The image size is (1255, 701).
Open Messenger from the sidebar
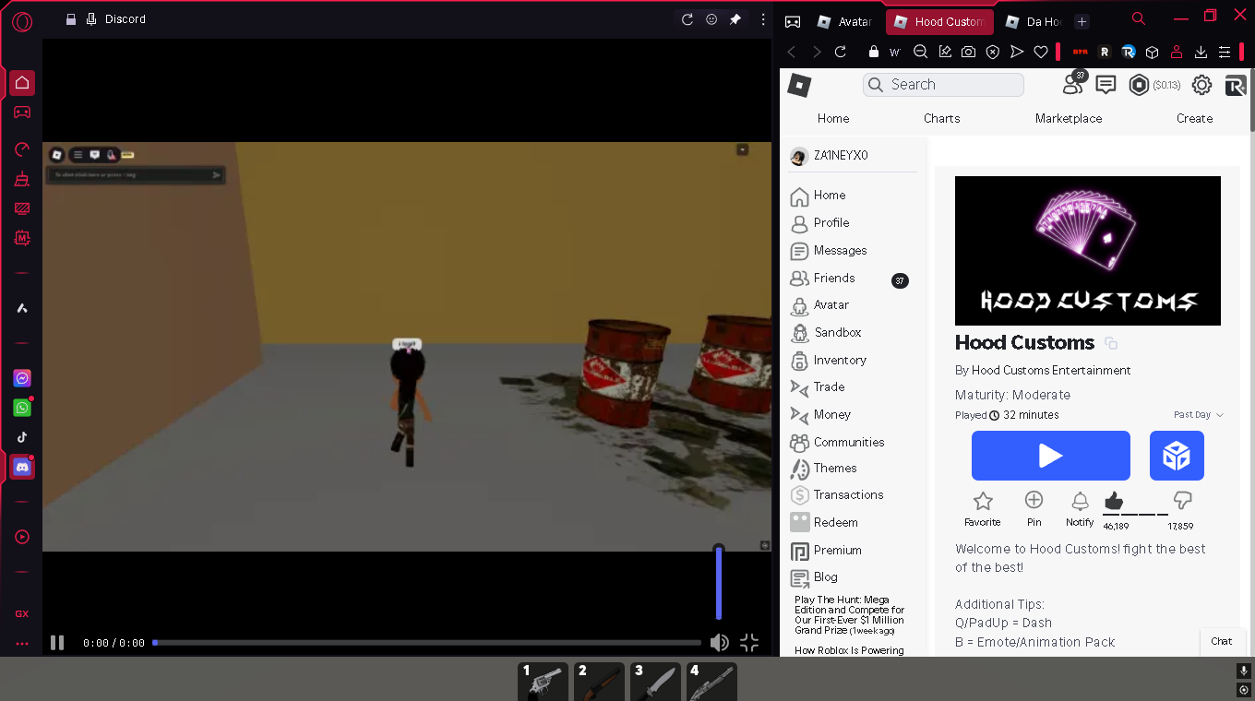[22, 378]
